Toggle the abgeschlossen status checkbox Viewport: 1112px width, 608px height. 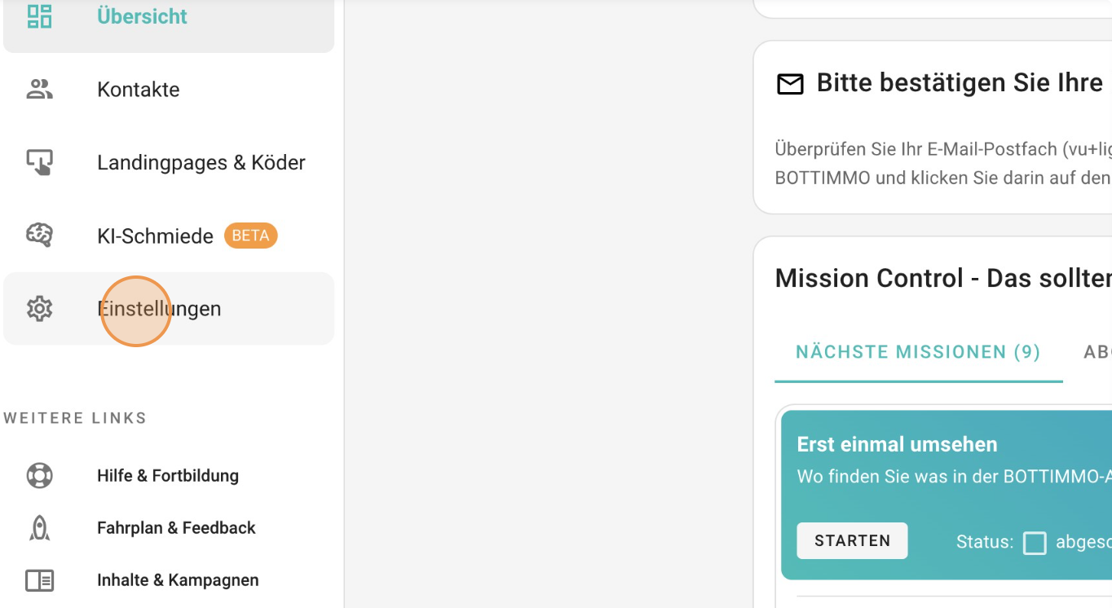(x=1035, y=543)
